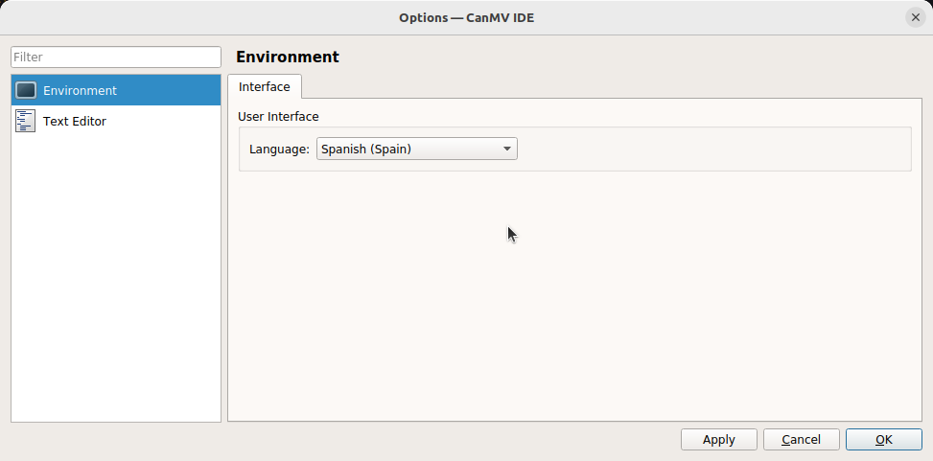Switch to the Interface tab
Viewport: 933px width, 461px height.
click(x=265, y=87)
